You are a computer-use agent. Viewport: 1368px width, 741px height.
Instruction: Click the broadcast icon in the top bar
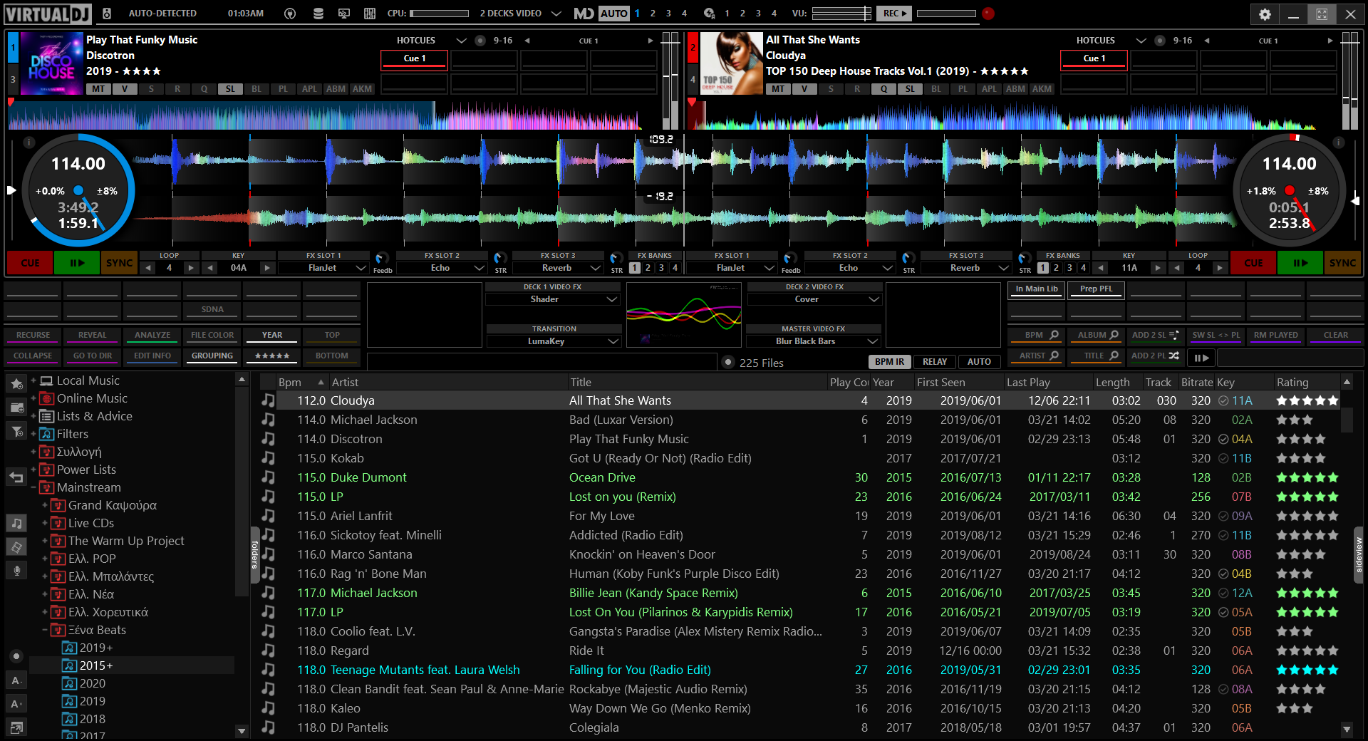290,14
